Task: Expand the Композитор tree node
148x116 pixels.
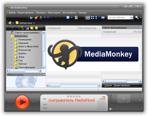Action: pos(11,50)
